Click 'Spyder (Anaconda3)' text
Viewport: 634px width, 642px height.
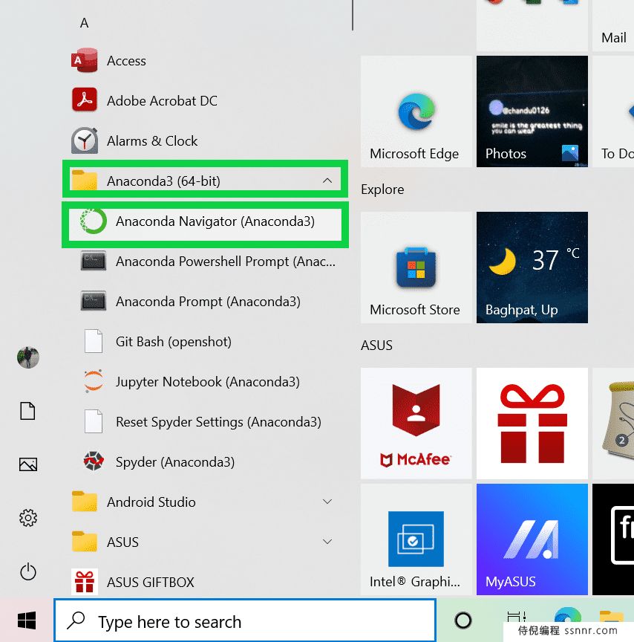coord(175,462)
